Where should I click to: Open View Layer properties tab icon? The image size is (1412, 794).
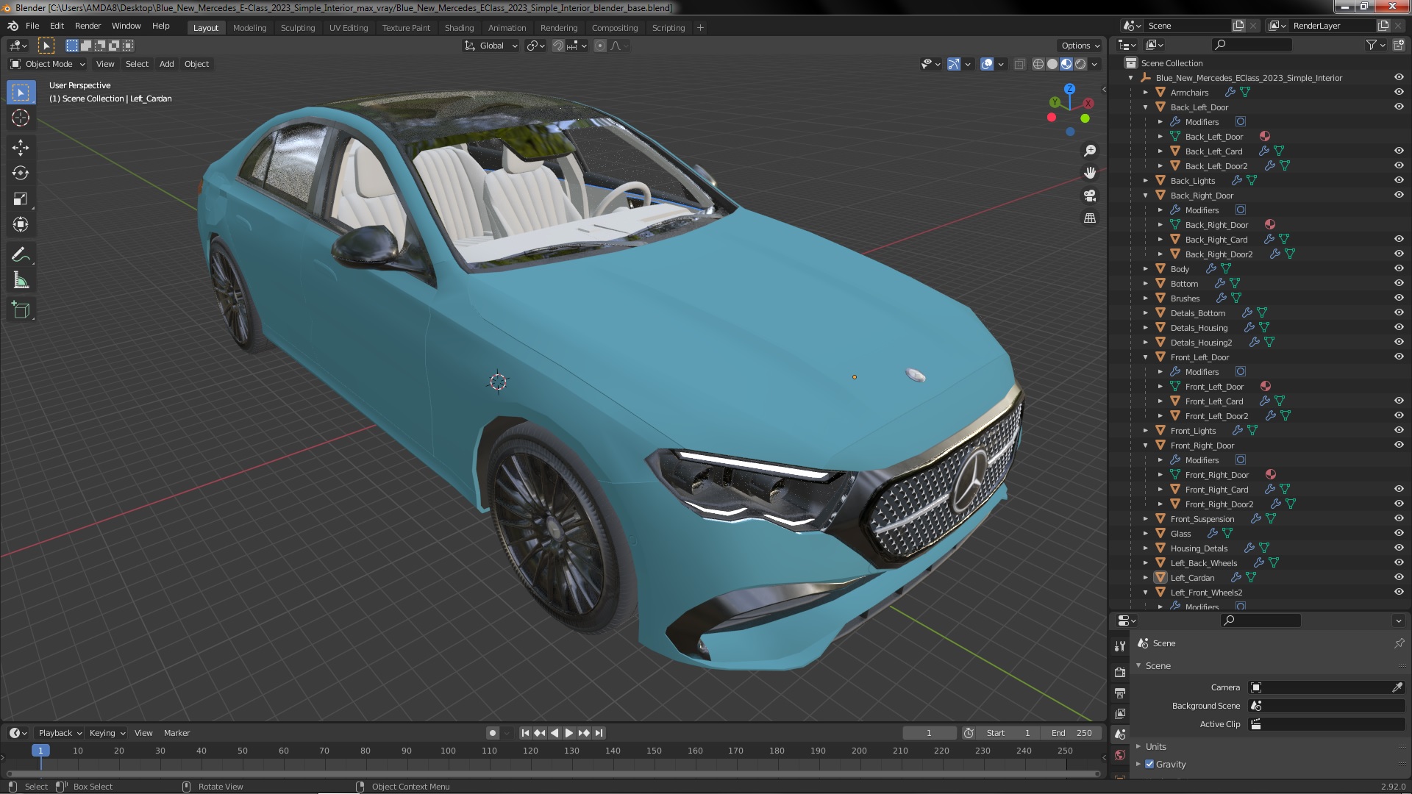pyautogui.click(x=1119, y=713)
